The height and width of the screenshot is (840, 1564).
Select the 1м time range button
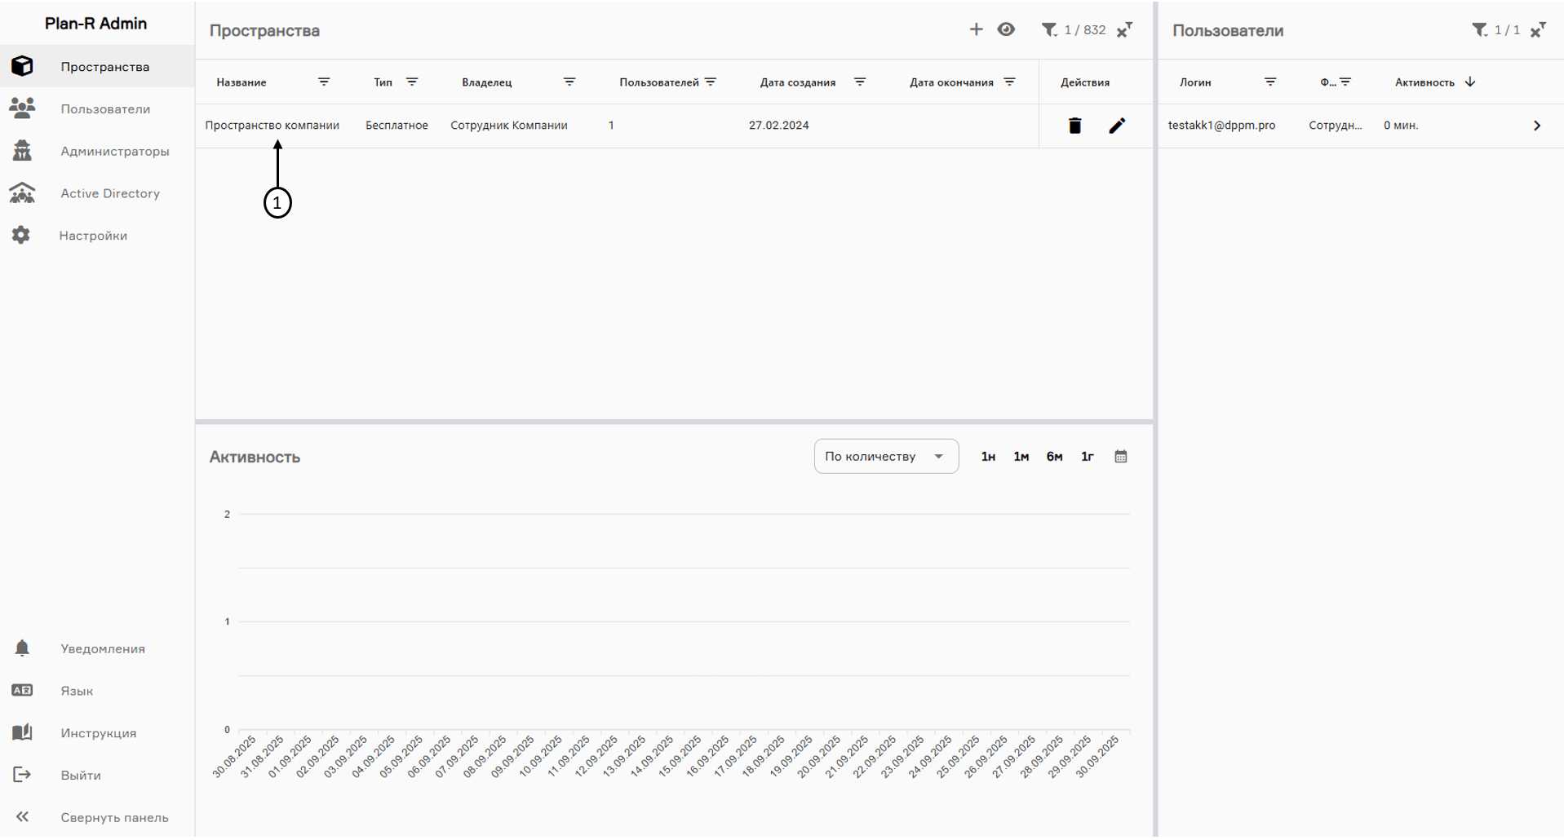click(x=1021, y=457)
